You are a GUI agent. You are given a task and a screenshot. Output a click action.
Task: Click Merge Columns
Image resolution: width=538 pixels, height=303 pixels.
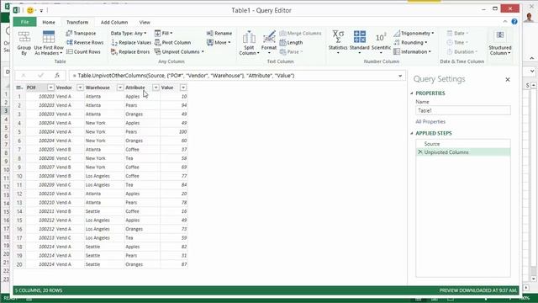click(301, 34)
